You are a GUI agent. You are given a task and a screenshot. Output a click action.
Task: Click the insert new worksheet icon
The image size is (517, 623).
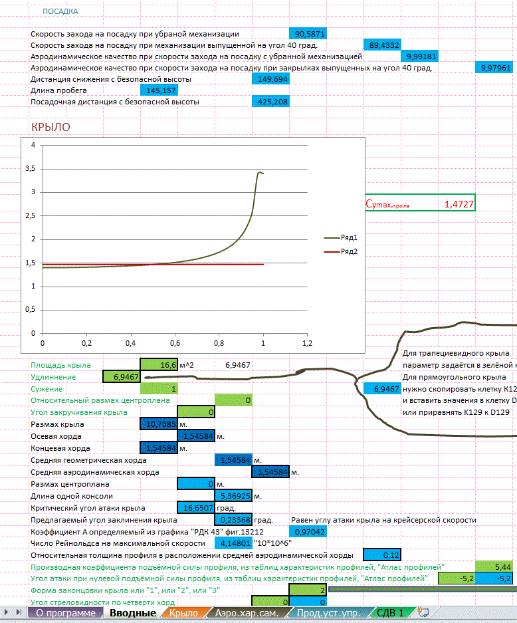424,612
